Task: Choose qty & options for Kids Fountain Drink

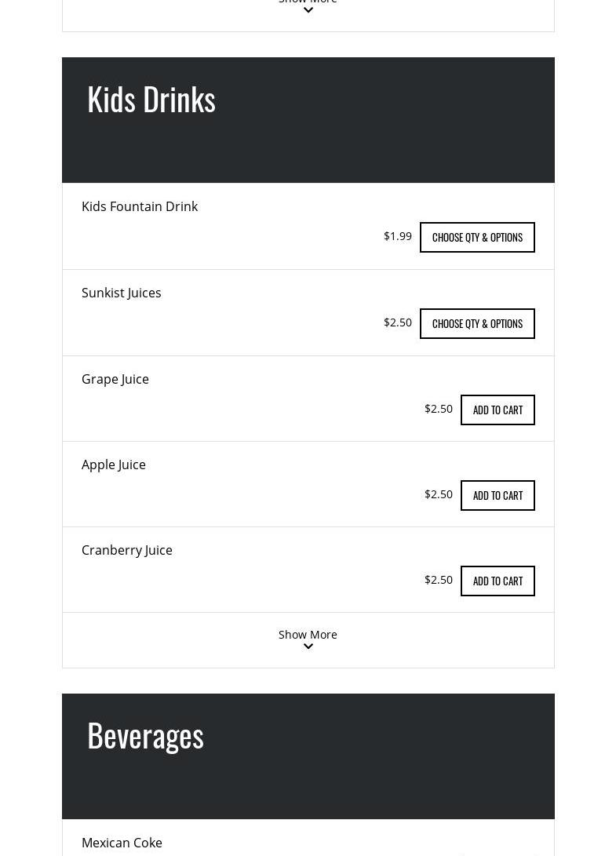Action: point(477,237)
